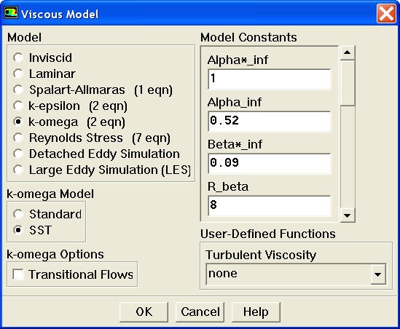Image resolution: width=400 pixels, height=329 pixels.
Task: Close the Viscous Model dialog
Action: 386,13
